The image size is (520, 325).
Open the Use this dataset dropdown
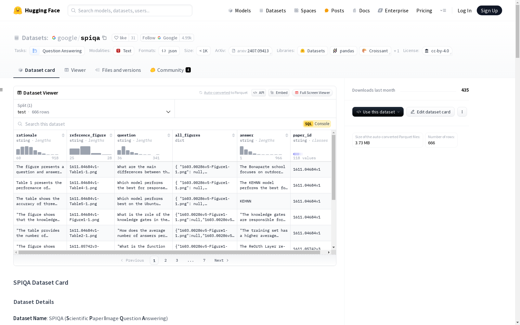[378, 112]
